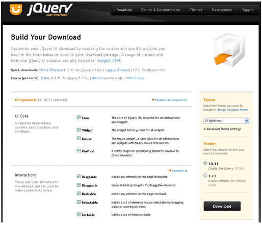Click the black Download button
Screen dimensions: 262x225
tap(222, 206)
